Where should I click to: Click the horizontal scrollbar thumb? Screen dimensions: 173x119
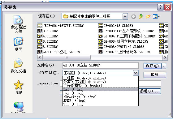click(67, 57)
